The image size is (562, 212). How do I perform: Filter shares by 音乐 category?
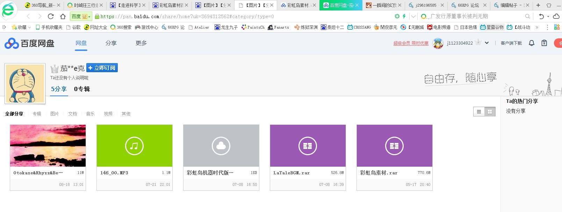pos(90,114)
